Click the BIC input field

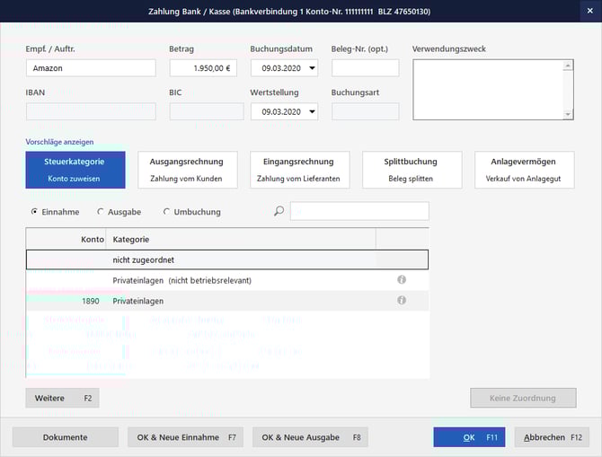coord(207,111)
